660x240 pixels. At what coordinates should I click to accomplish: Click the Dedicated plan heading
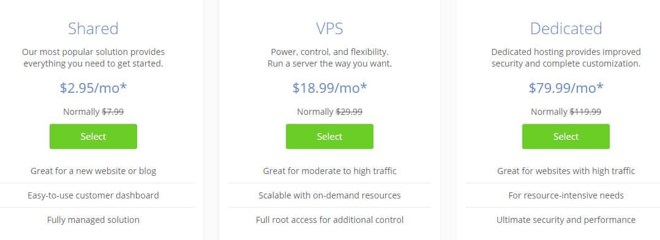(x=566, y=29)
